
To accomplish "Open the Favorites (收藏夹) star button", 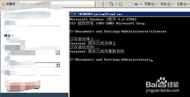I will pos(8,4).
